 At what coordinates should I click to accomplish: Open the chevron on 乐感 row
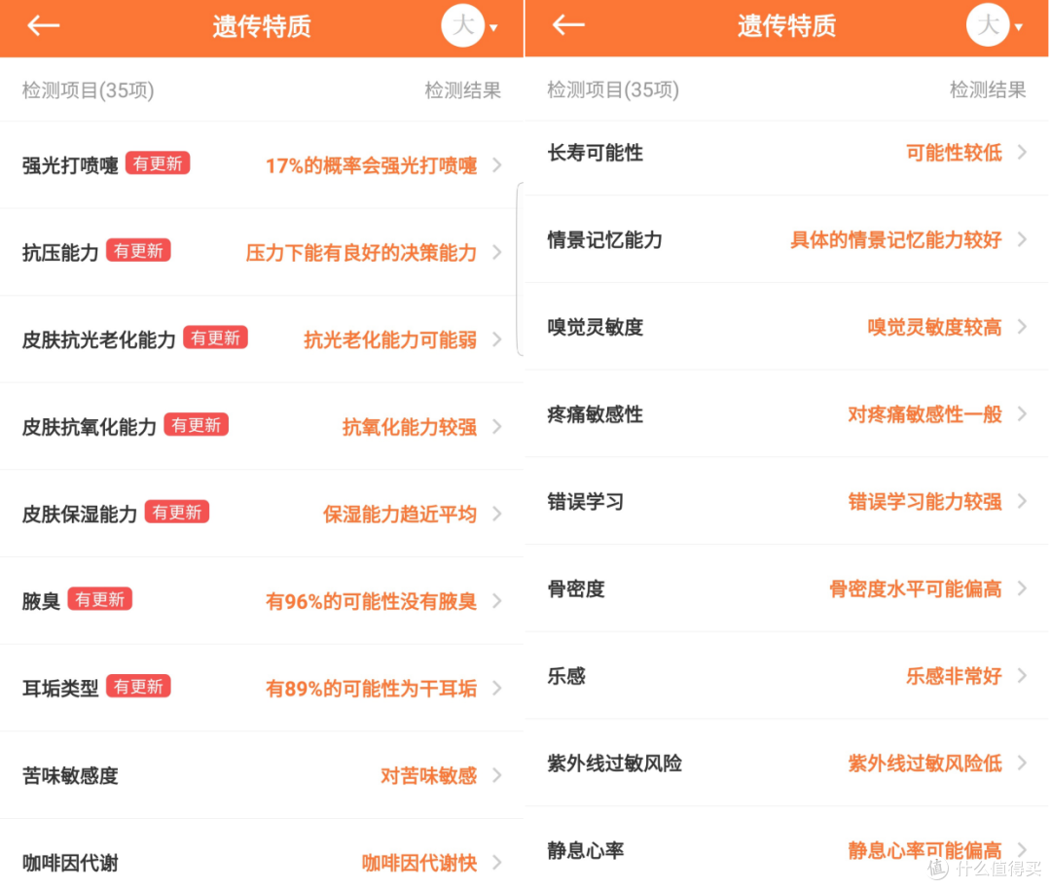coord(1022,676)
